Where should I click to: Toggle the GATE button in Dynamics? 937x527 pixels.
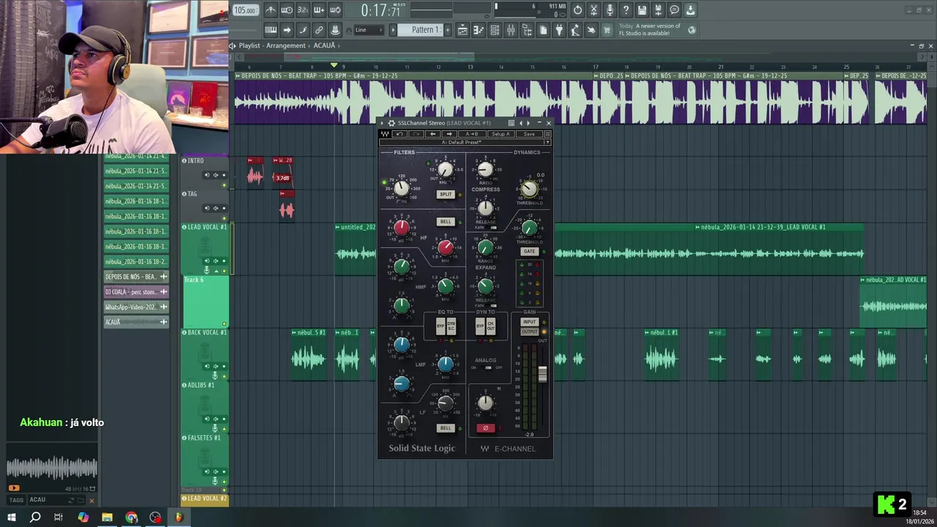point(529,251)
